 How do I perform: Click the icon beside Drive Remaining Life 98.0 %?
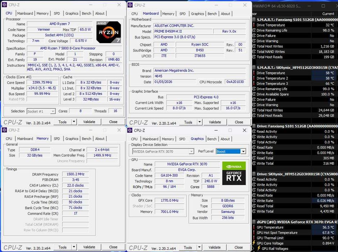(x=254, y=30)
